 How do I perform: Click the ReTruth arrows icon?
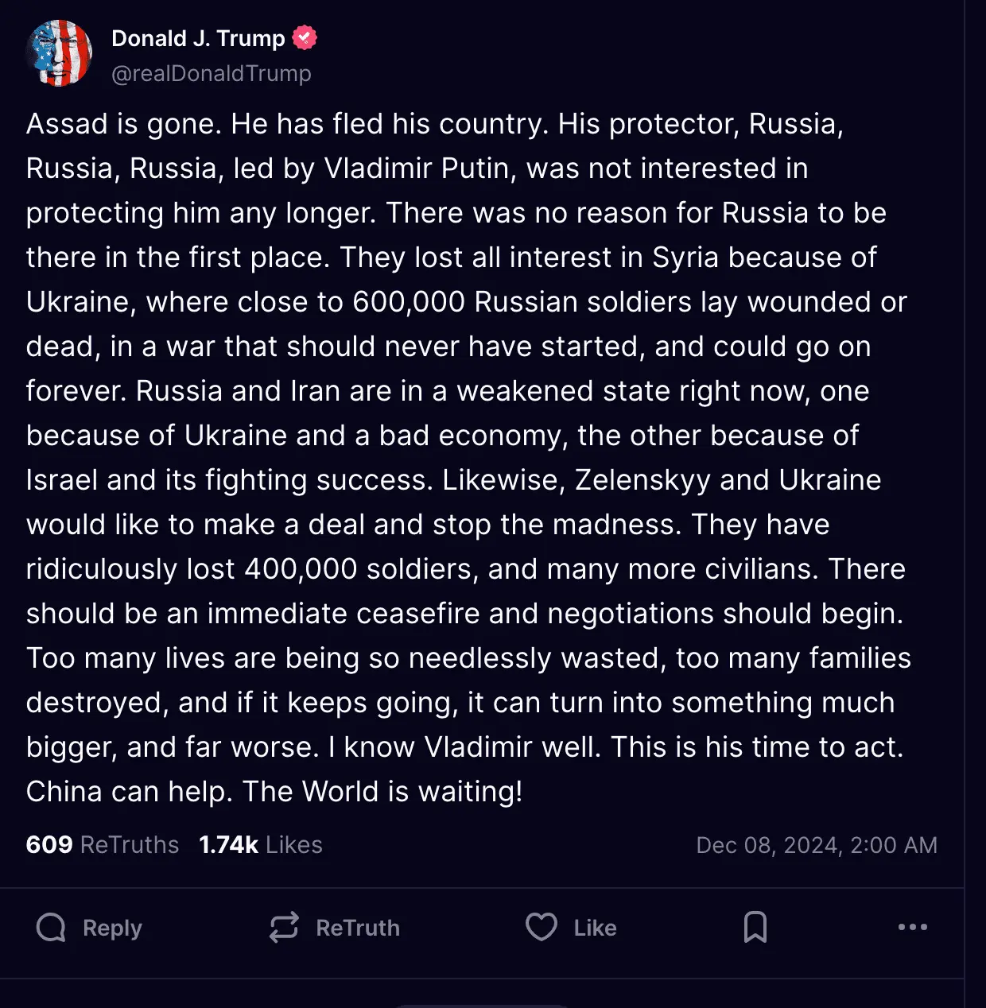click(284, 927)
